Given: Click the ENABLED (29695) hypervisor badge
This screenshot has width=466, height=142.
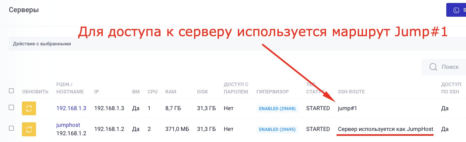Looking at the screenshot, I should [x=277, y=129].
